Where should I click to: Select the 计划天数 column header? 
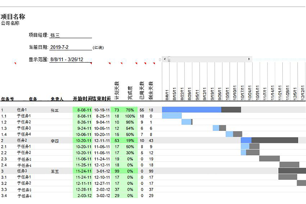117,90
